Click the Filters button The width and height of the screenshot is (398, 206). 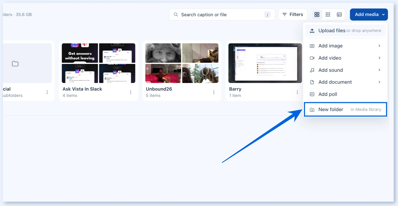[293, 14]
